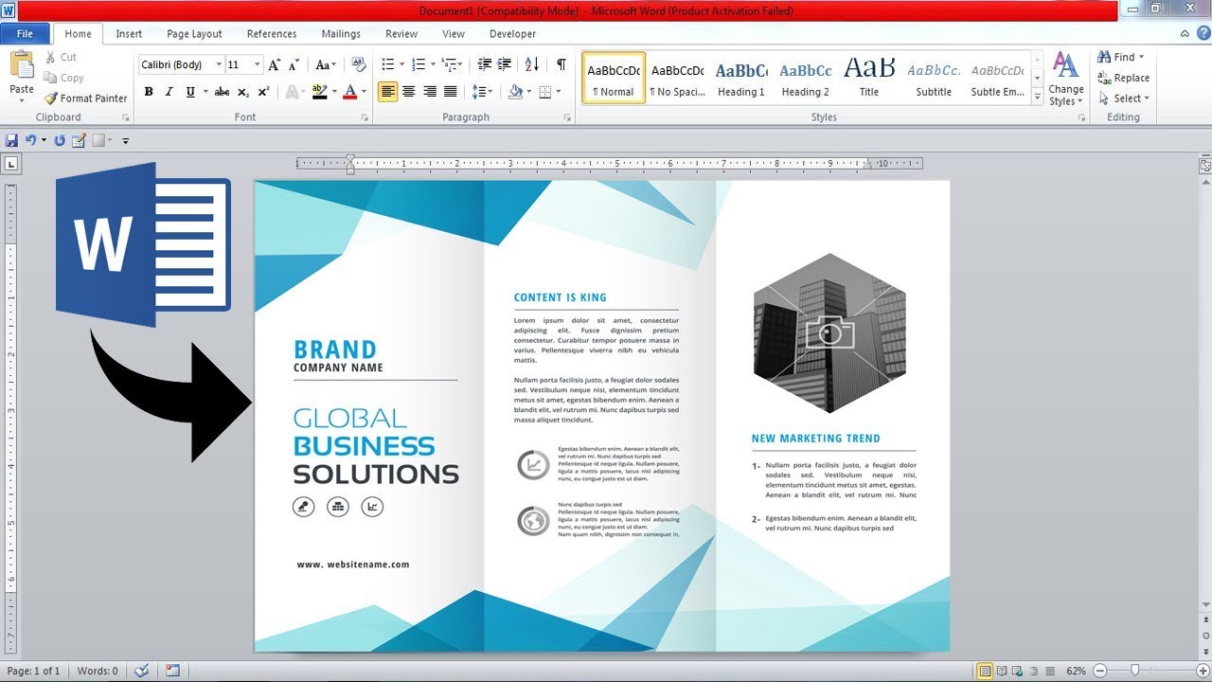Image resolution: width=1212 pixels, height=682 pixels.
Task: Select the Strikethrough formatting icon
Action: [222, 90]
